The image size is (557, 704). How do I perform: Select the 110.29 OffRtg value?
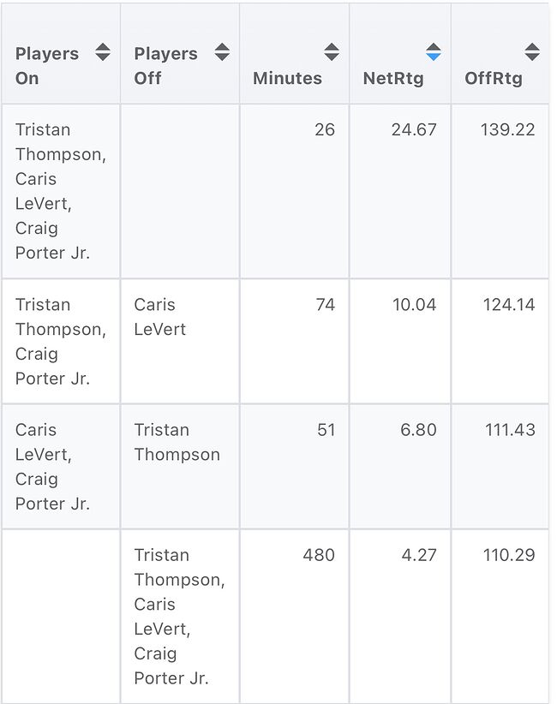509,555
